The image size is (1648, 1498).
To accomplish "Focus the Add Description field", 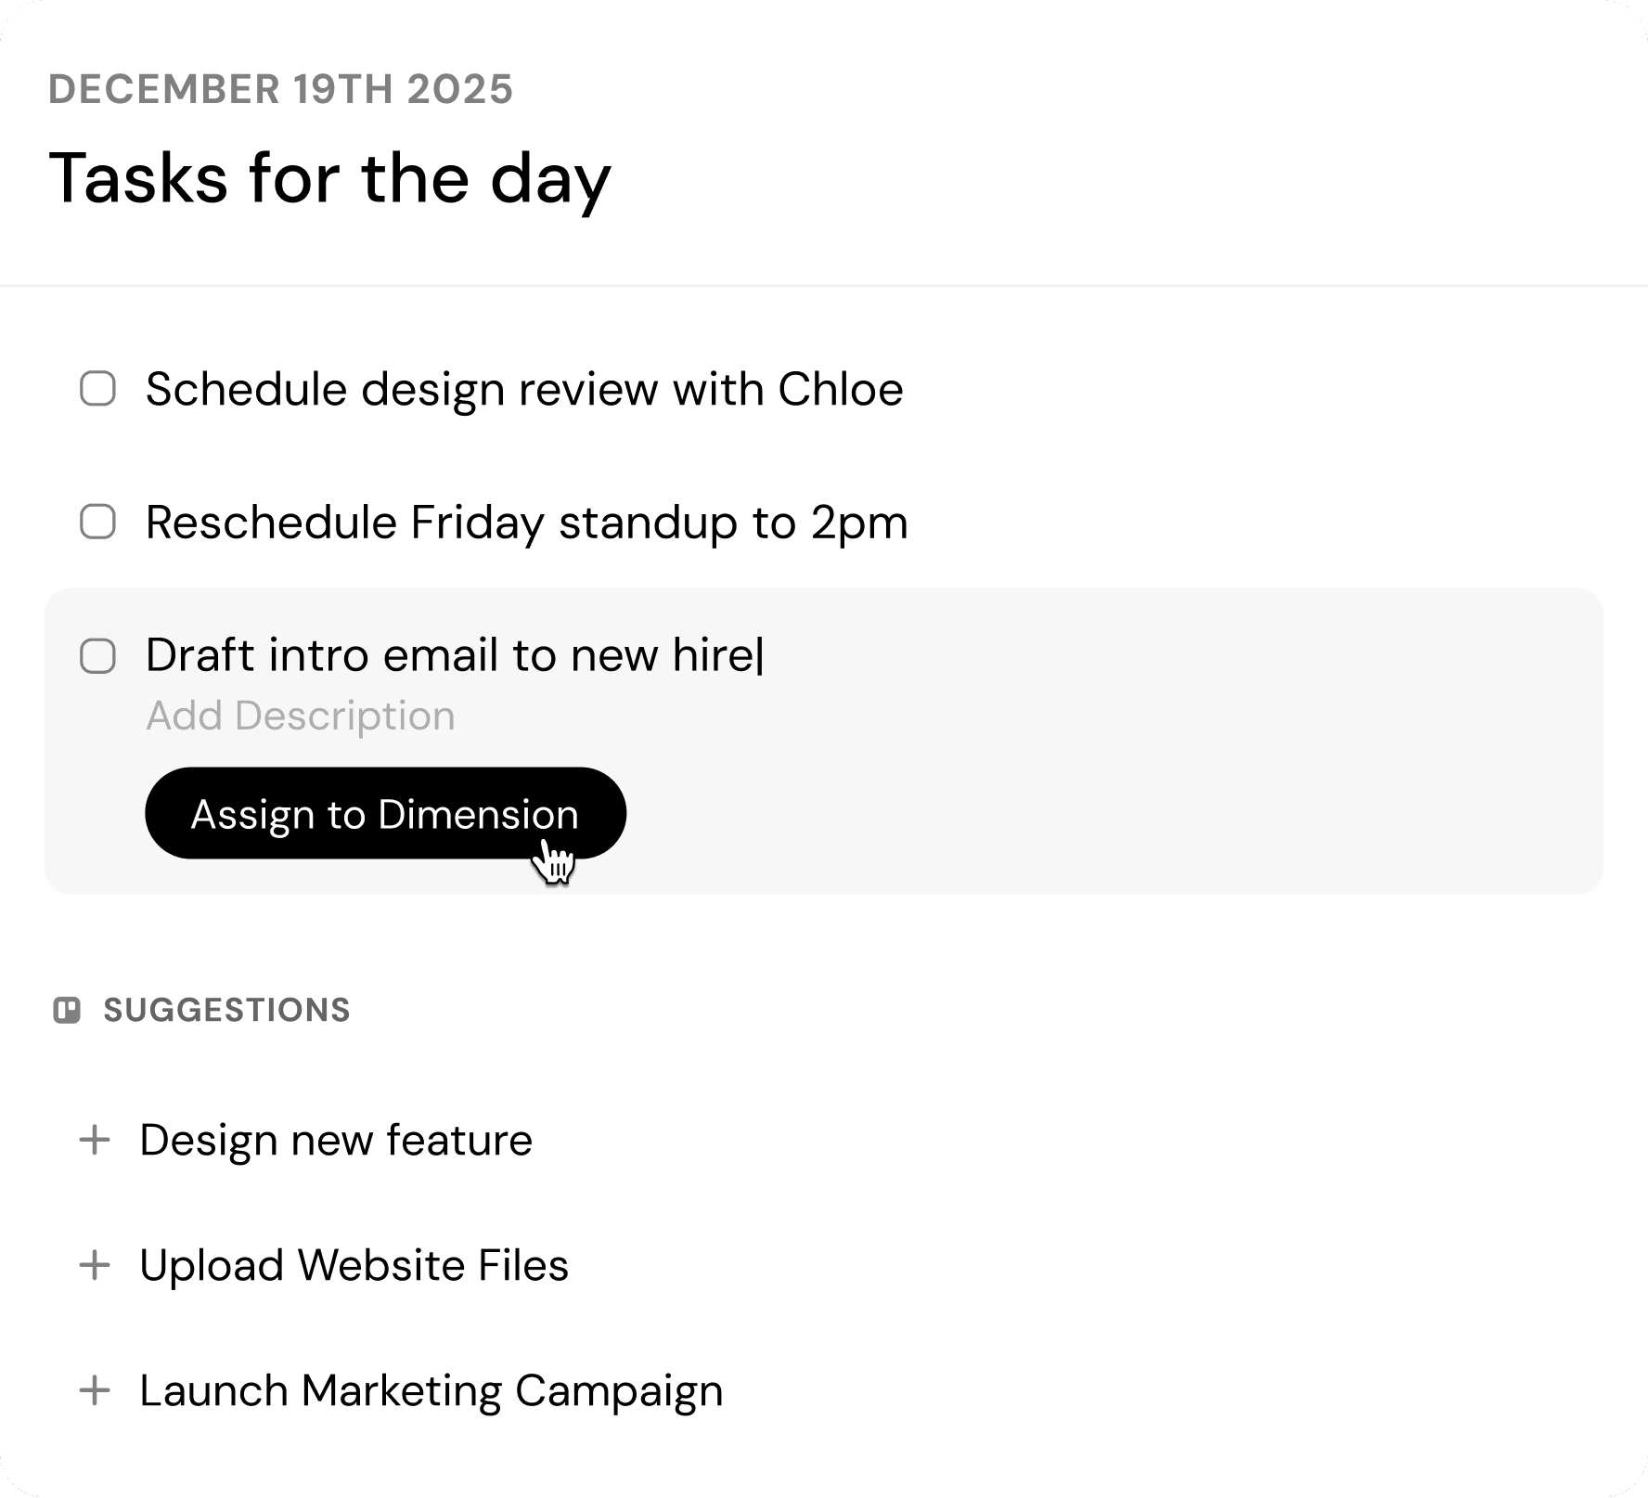I will [x=301, y=716].
